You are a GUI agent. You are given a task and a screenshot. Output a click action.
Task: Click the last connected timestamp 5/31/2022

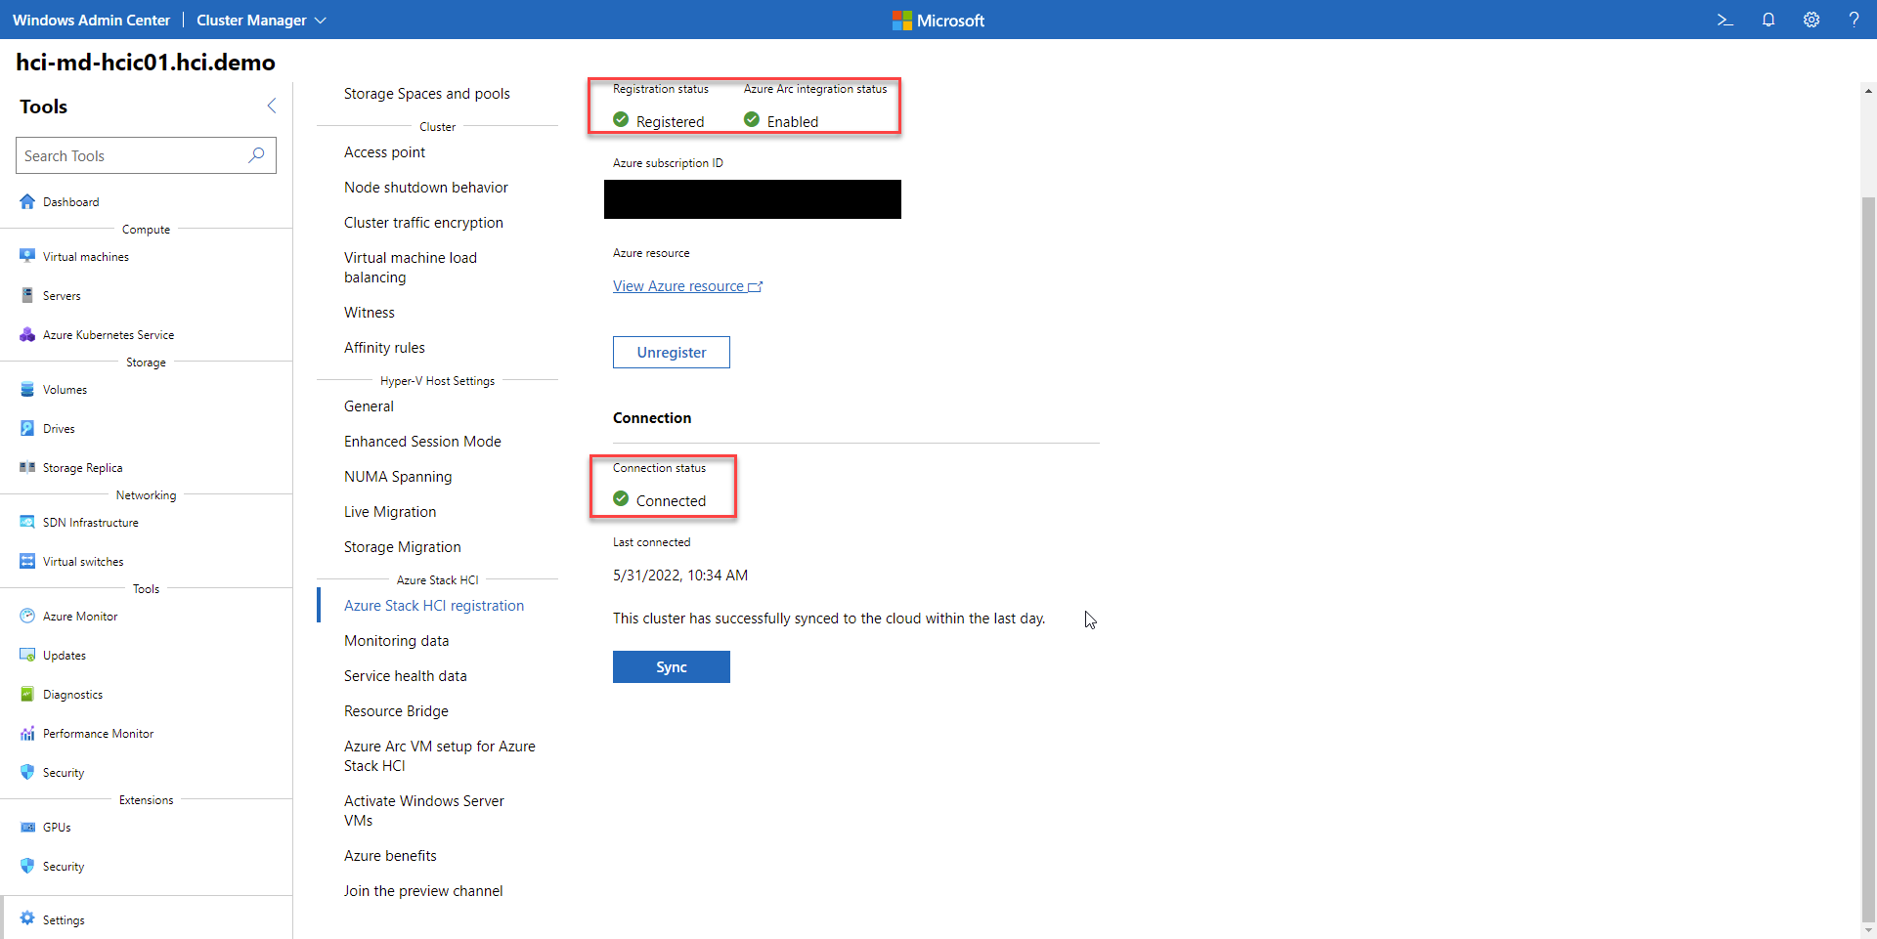pyautogui.click(x=680, y=576)
